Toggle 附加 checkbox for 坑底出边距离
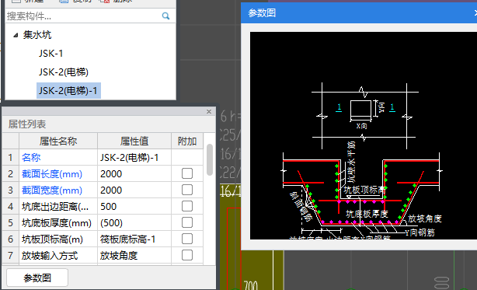This screenshot has width=477, height=290. [x=187, y=206]
